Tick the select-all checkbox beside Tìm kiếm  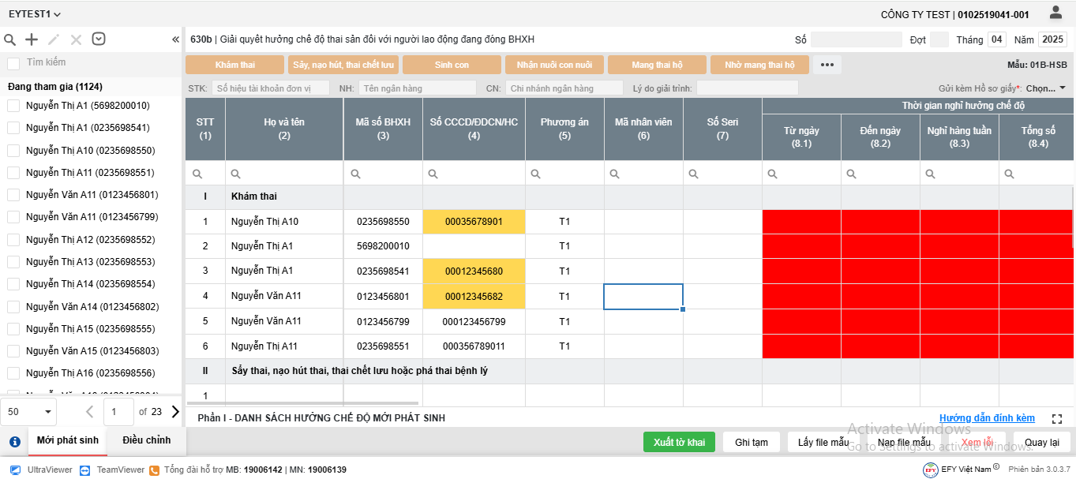[x=13, y=63]
